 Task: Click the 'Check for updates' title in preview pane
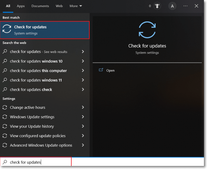(147, 46)
